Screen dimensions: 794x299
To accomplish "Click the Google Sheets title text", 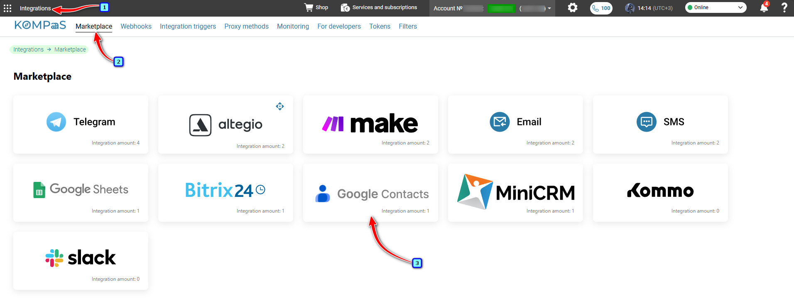I will 89,190.
